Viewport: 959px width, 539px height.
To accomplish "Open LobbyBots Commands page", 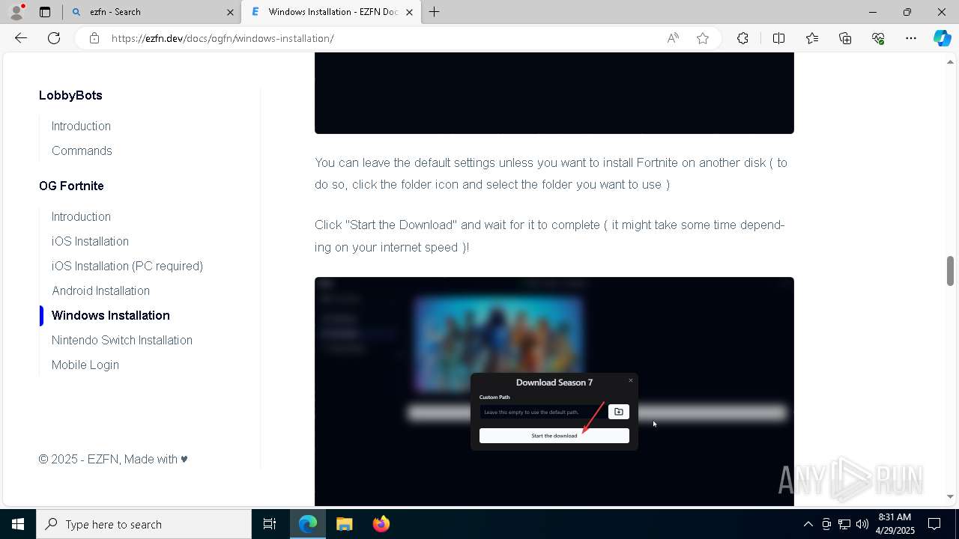I will click(82, 150).
